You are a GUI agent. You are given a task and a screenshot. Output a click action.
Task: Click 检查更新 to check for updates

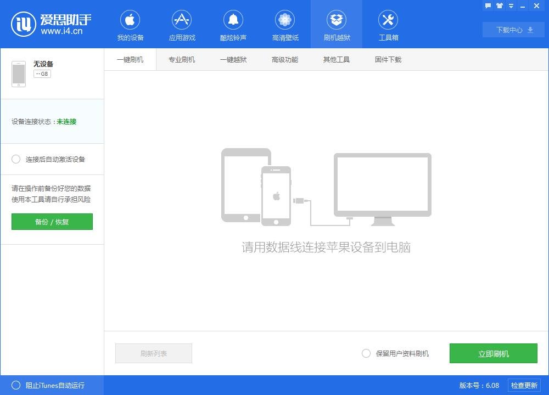tap(526, 385)
